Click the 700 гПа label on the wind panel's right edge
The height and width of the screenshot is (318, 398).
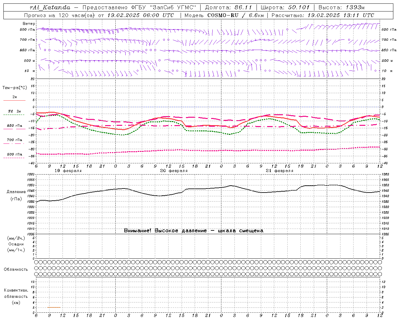(389, 40)
